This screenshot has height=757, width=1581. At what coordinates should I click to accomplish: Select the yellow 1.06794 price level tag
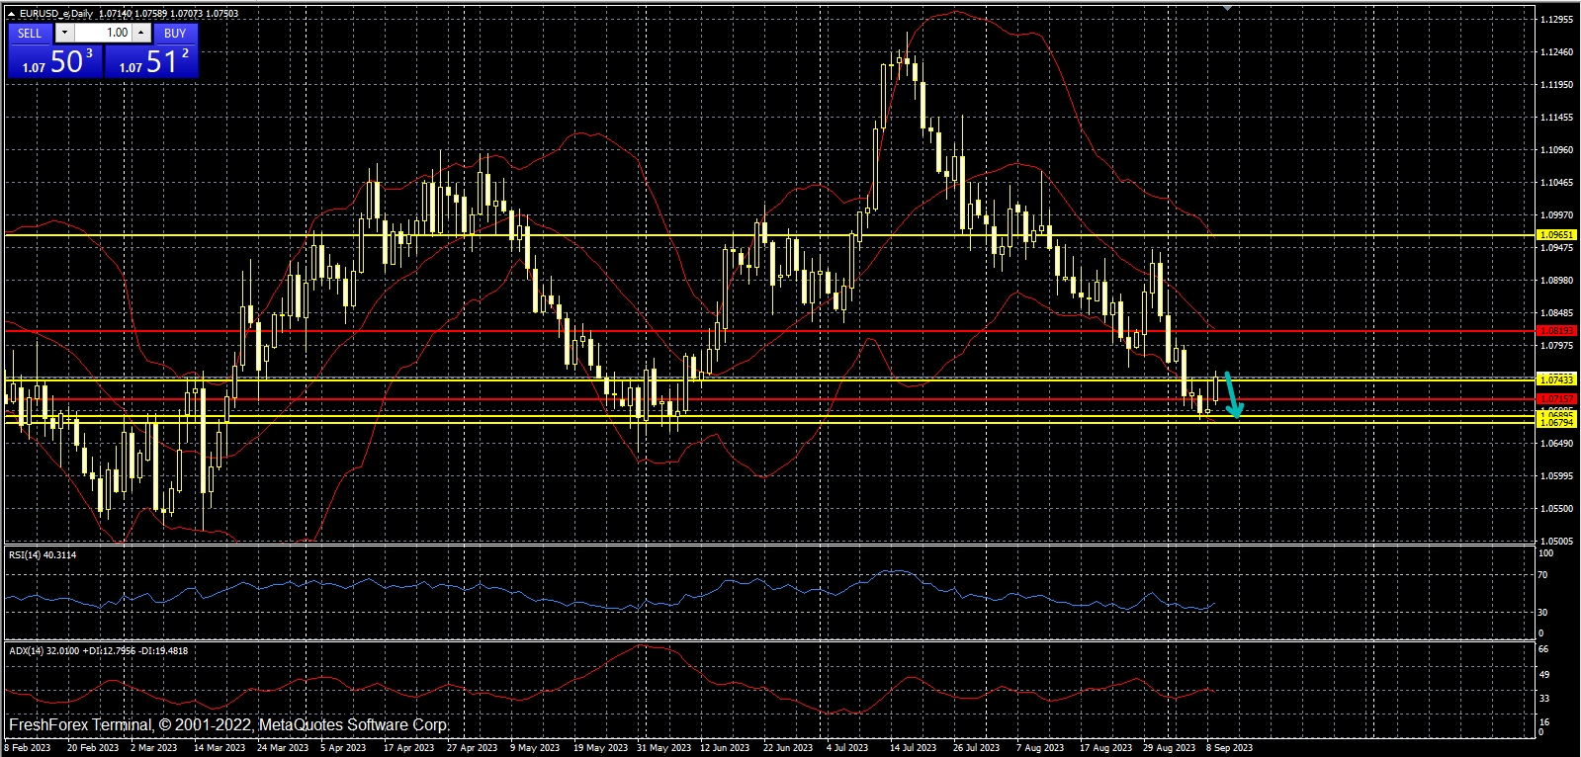[1556, 423]
